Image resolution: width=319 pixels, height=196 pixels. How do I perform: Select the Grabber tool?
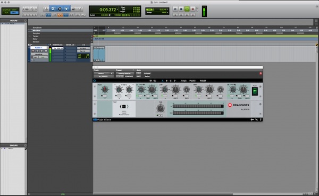click(66, 8)
